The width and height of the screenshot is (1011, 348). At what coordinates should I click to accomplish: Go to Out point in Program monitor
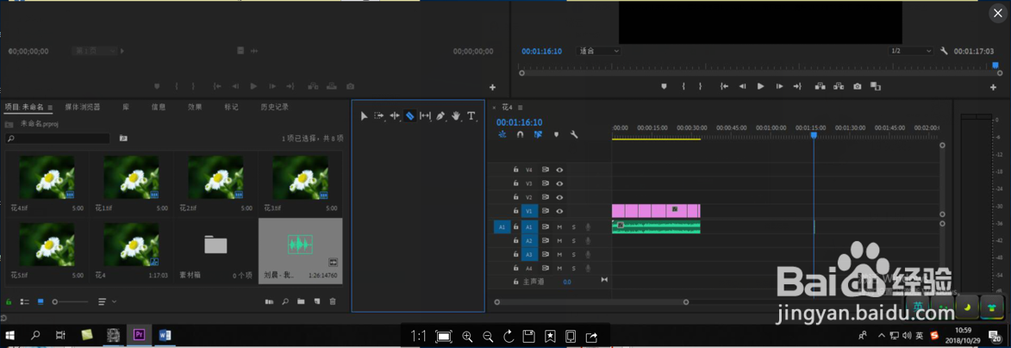(x=797, y=86)
